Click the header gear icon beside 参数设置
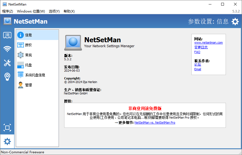The image size is (242, 155). 235,21
